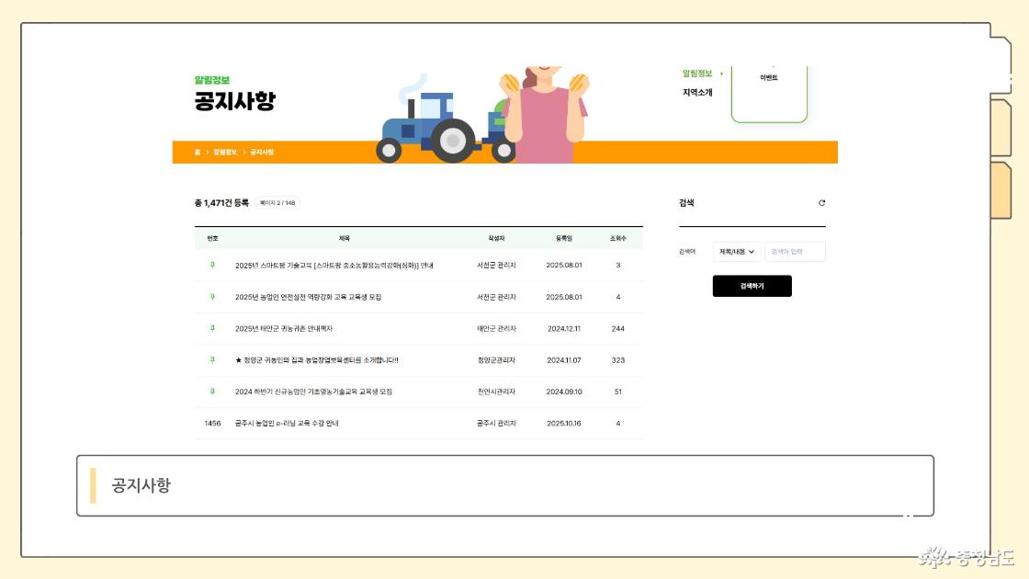Go to 홈 in the breadcrumb
This screenshot has height=579, width=1029.
[197, 152]
